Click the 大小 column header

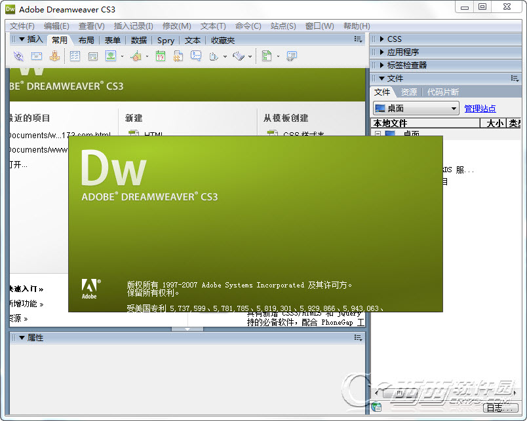493,123
